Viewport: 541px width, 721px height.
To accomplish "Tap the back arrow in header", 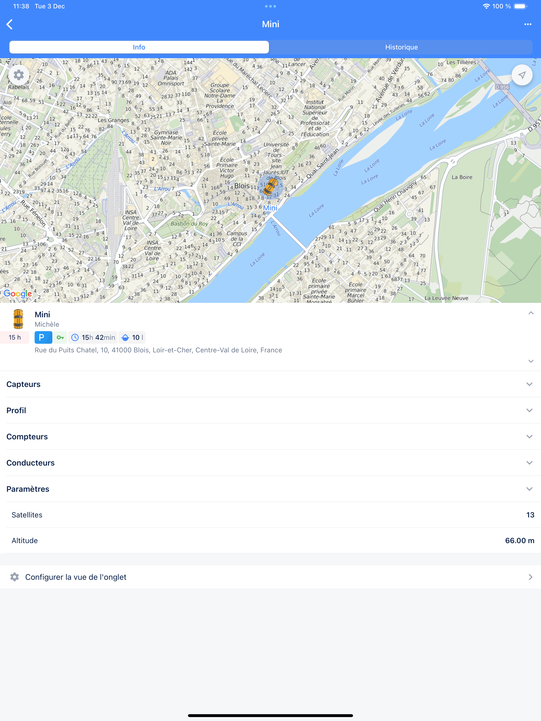I will coord(10,24).
